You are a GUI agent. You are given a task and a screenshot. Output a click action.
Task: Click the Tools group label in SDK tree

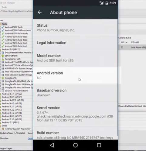4,24
